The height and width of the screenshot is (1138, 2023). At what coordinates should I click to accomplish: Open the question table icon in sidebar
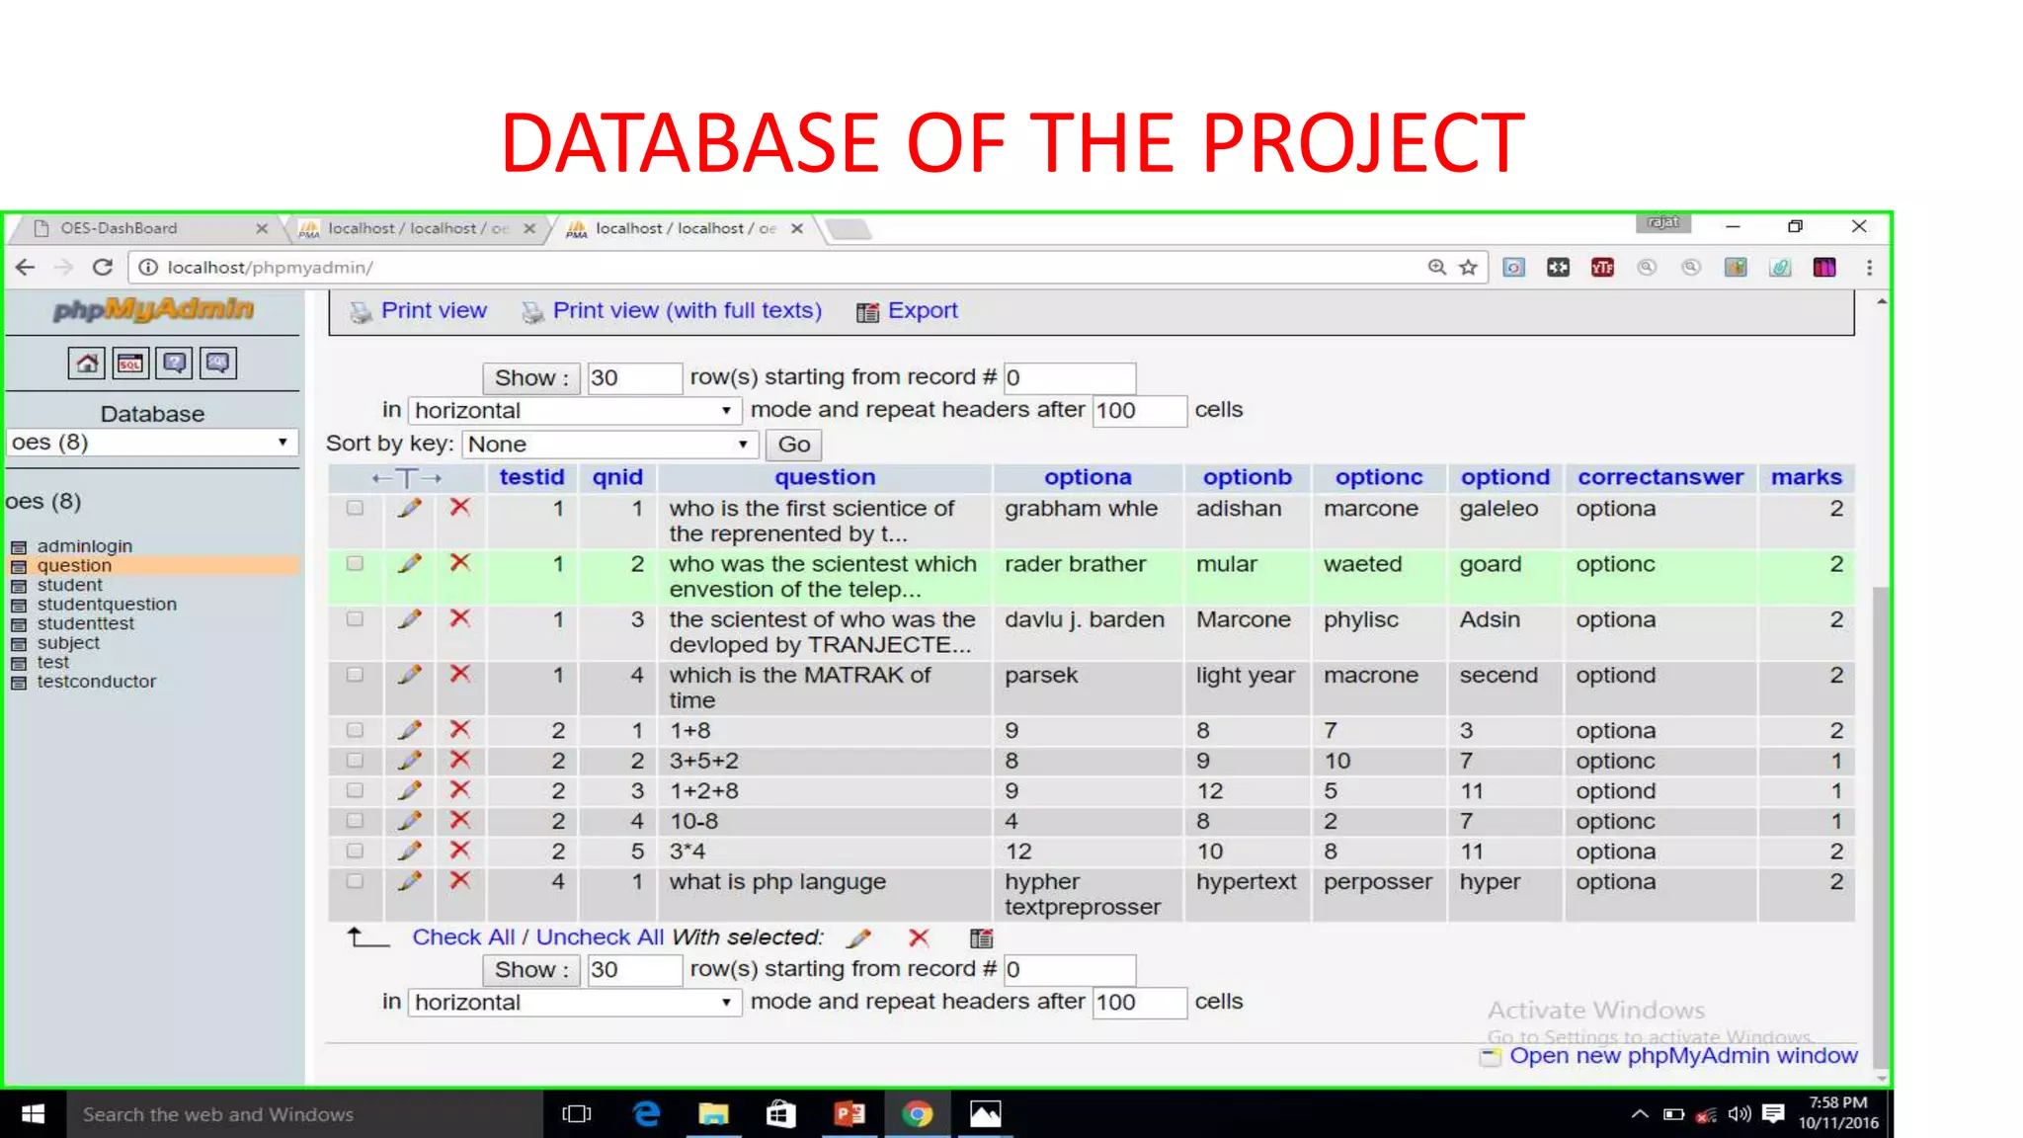pos(18,566)
